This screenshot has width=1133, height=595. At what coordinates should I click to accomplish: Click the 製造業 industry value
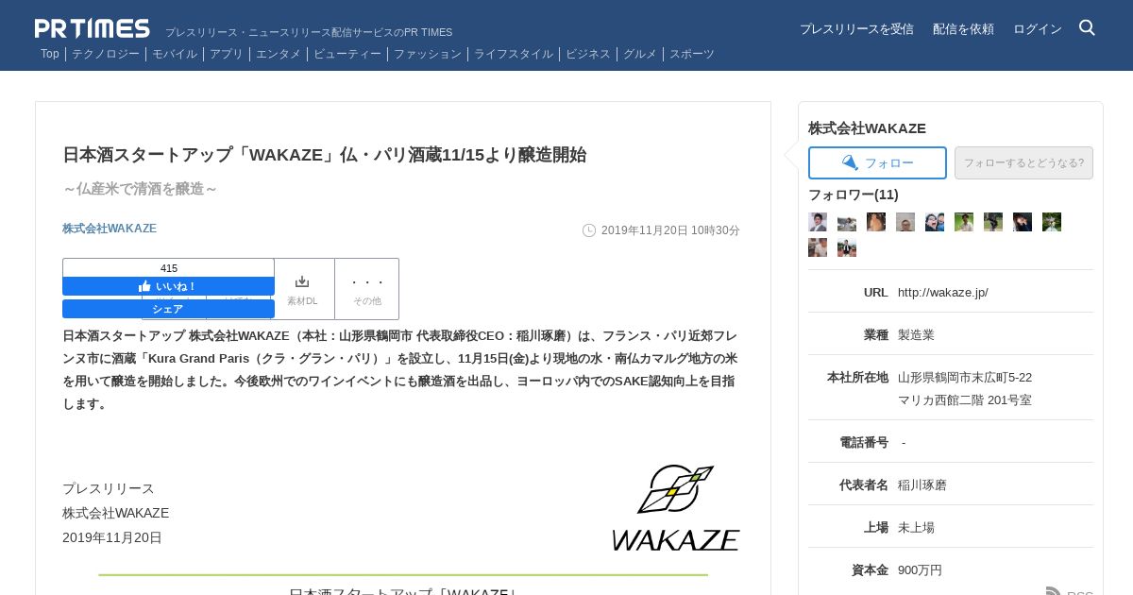916,335
